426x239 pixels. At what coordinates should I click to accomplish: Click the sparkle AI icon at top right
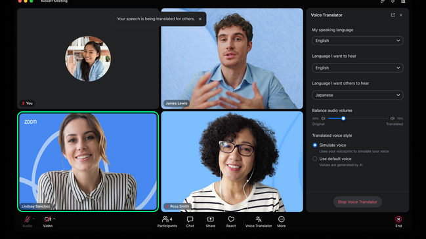tap(393, 1)
